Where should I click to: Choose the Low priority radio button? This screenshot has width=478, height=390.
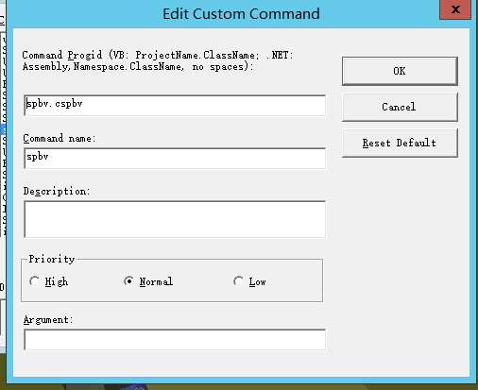click(x=239, y=281)
